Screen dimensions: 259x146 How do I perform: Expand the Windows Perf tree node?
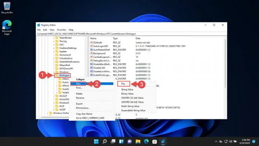48,113
